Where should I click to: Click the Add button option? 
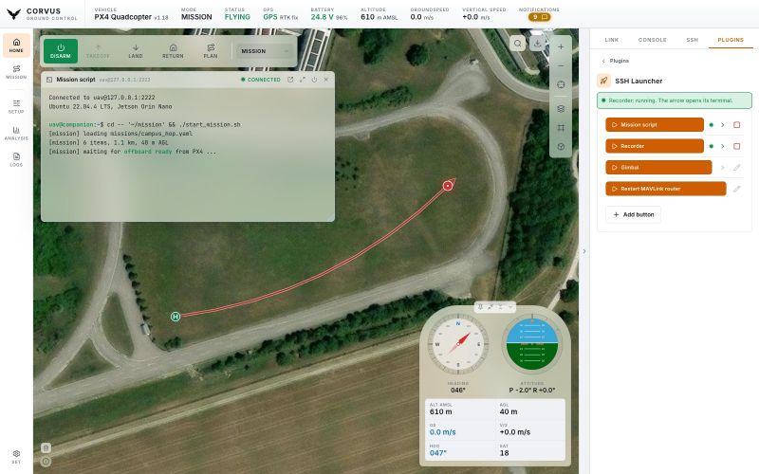pos(633,214)
